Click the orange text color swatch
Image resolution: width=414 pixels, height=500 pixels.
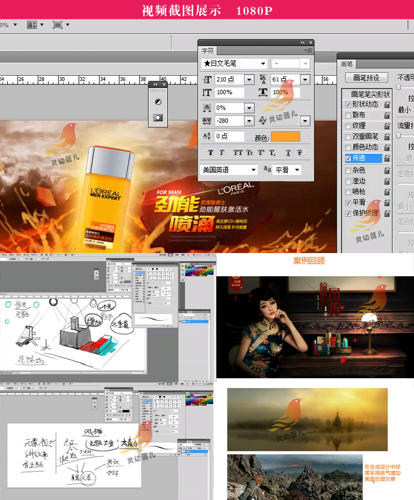pos(285,137)
